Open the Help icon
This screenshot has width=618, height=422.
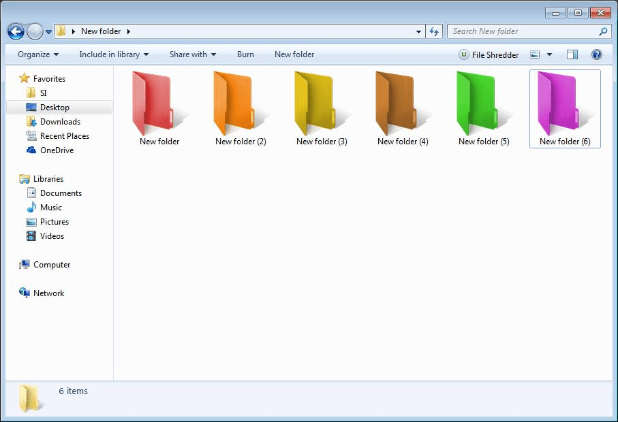(x=597, y=54)
